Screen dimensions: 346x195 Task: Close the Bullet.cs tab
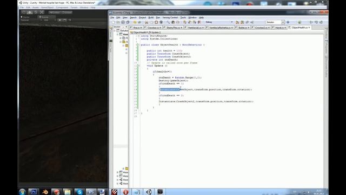[248, 28]
